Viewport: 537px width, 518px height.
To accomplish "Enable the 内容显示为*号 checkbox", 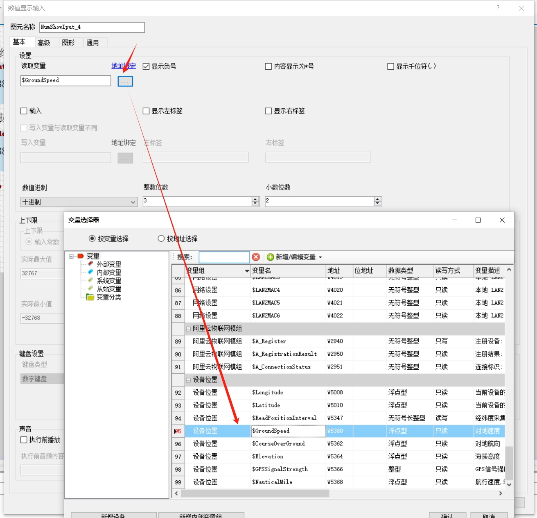I will 268,66.
